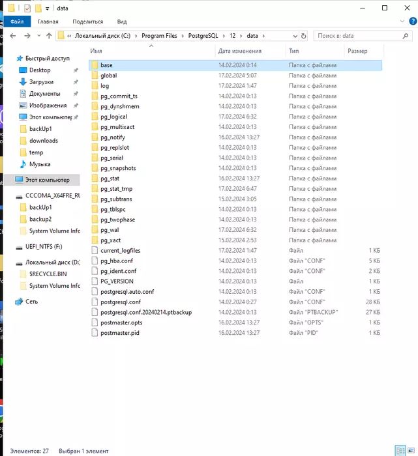Refresh the data folder view

point(304,36)
